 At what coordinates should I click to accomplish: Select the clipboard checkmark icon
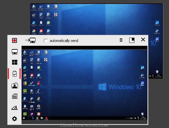tap(15, 74)
